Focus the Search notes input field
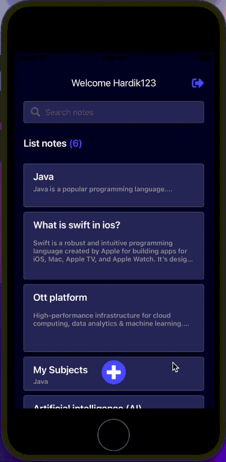The width and height of the screenshot is (226, 462). [x=114, y=112]
